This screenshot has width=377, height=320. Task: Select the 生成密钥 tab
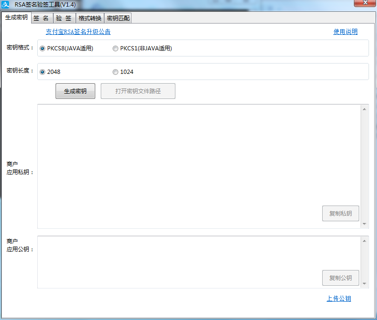16,17
